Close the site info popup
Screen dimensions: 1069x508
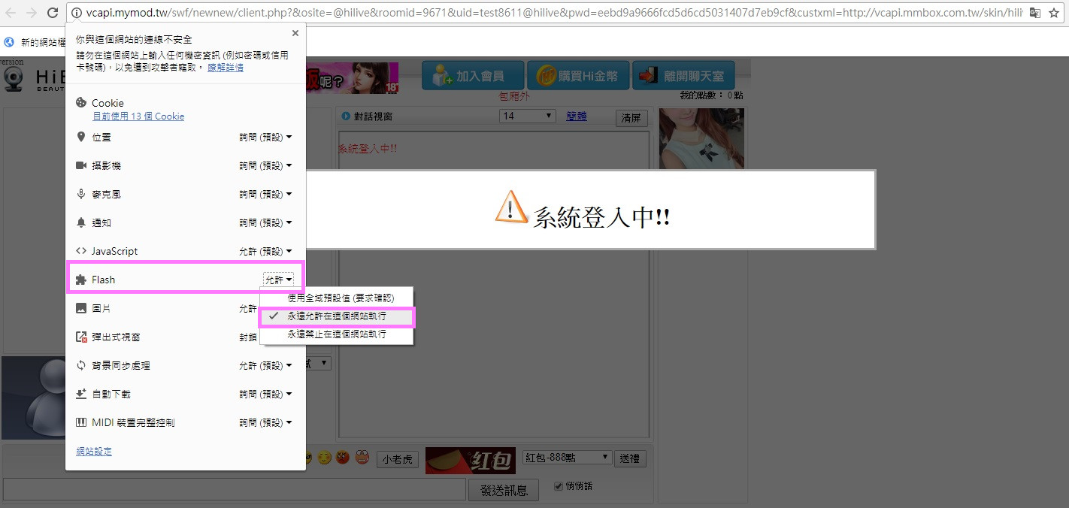[295, 33]
